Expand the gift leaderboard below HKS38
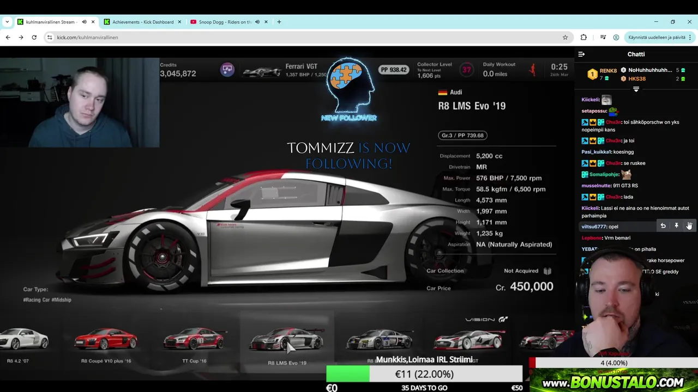 636,89
